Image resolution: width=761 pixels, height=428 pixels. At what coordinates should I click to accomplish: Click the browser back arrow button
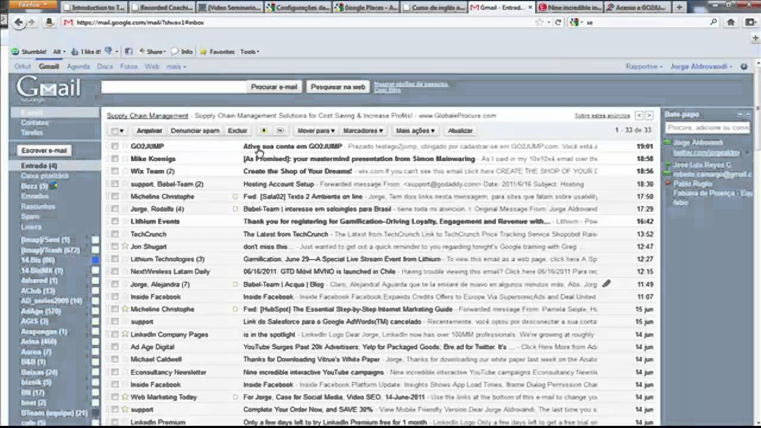coord(18,22)
